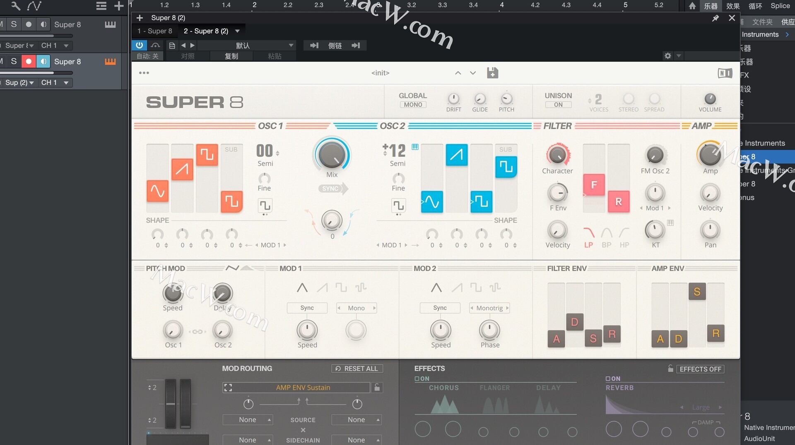795x445 pixels.
Task: Select OSC 1 sine waveform tile
Action: point(157,191)
